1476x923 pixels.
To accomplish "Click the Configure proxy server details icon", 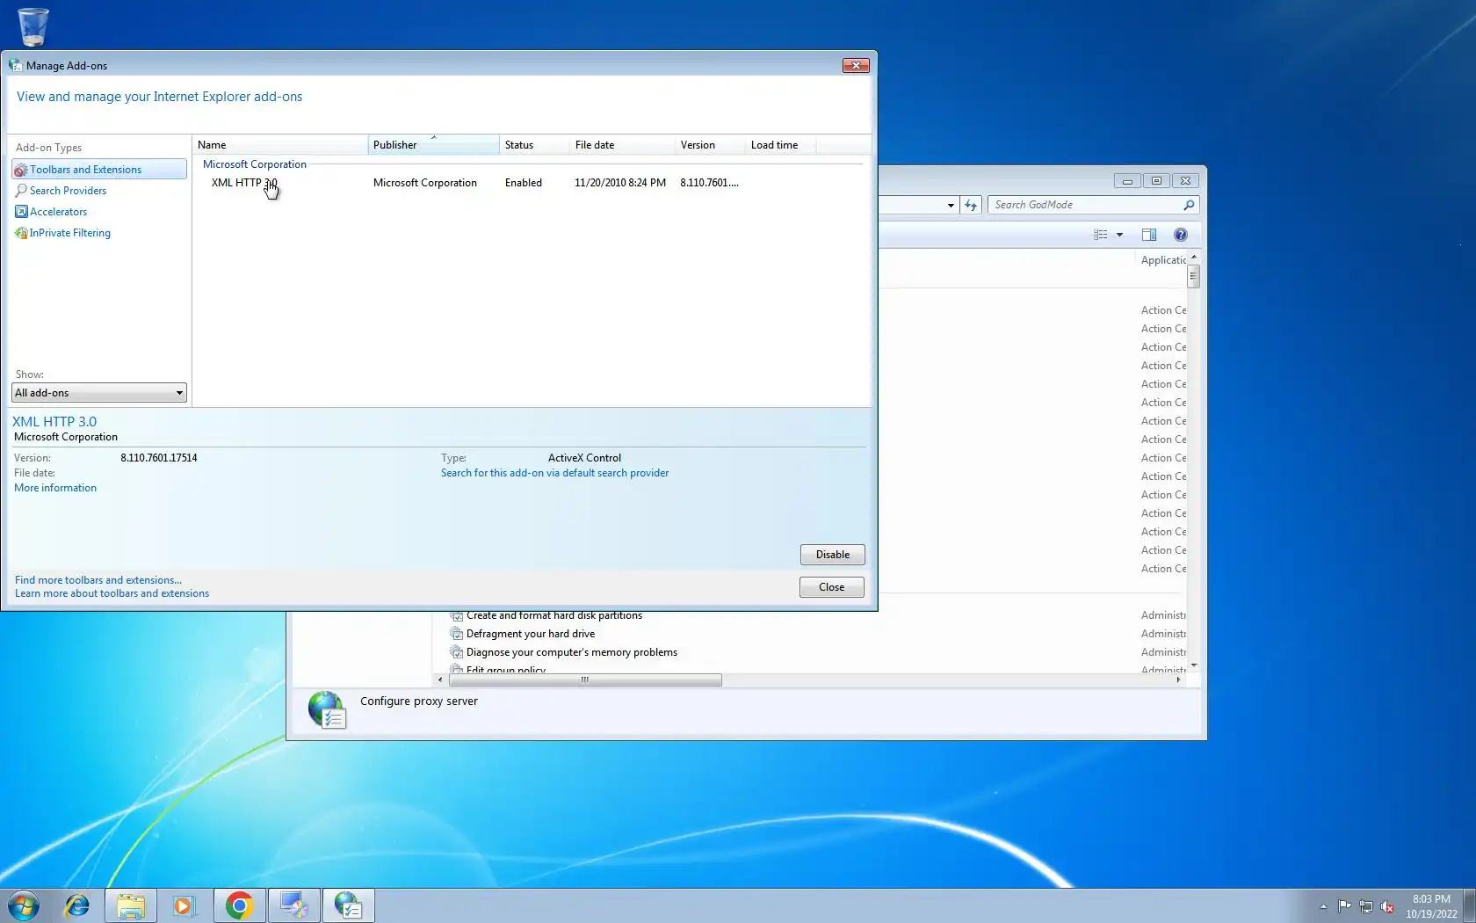I will [x=327, y=710].
